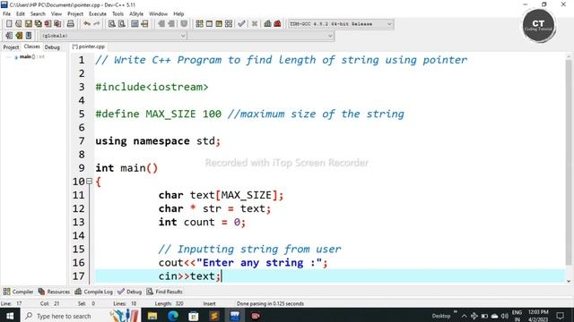Run the program with the Run icon
This screenshot has height=322, width=574.
click(x=209, y=24)
